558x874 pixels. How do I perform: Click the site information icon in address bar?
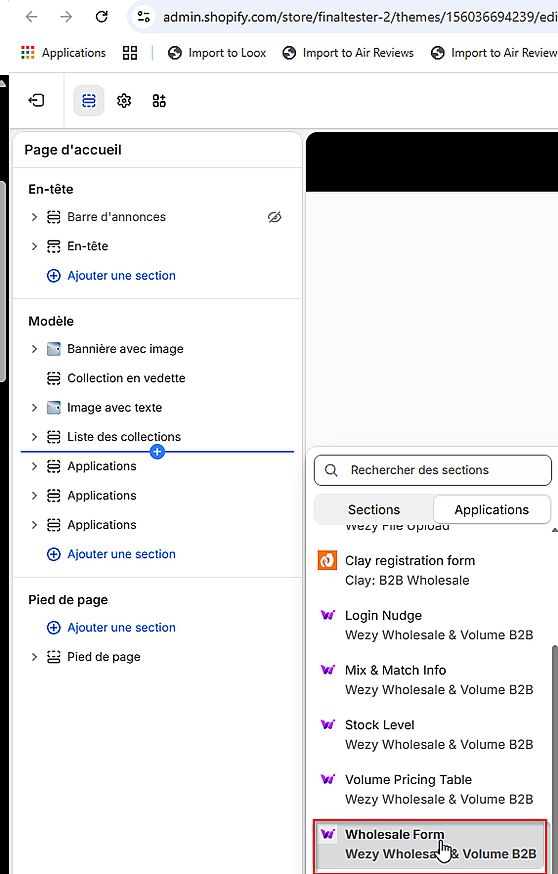coord(143,17)
